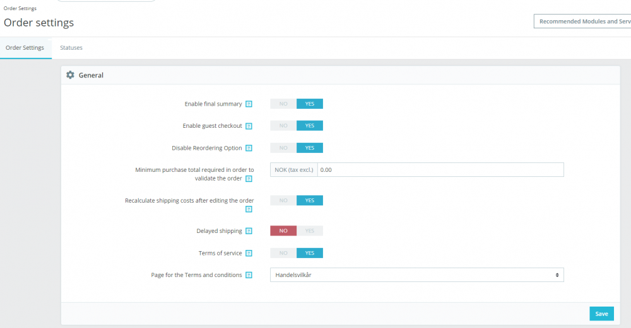Set Delayed shipping to NO

[283, 231]
